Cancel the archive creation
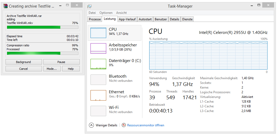Screen dimensions: 278x137 (x=24, y=69)
